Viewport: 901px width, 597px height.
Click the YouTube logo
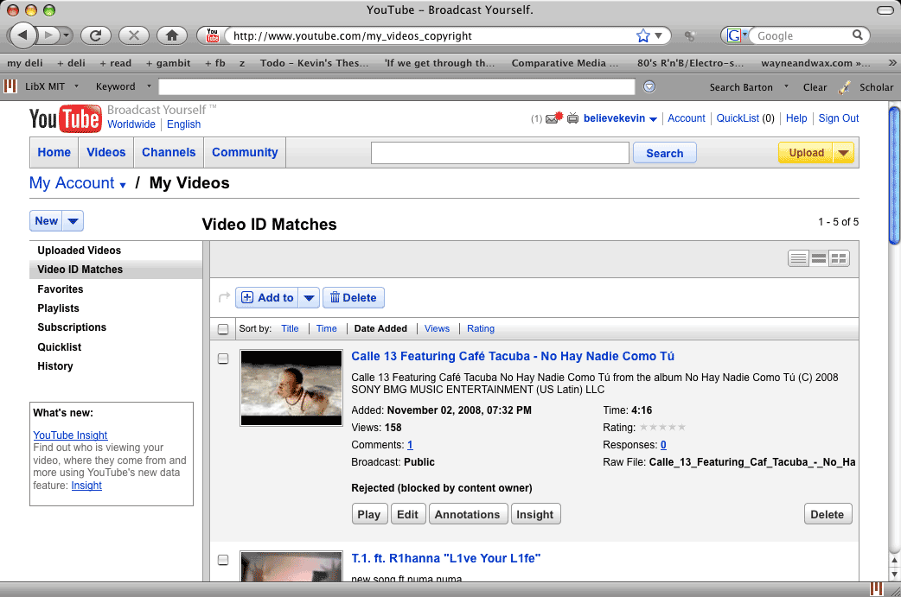pos(65,118)
